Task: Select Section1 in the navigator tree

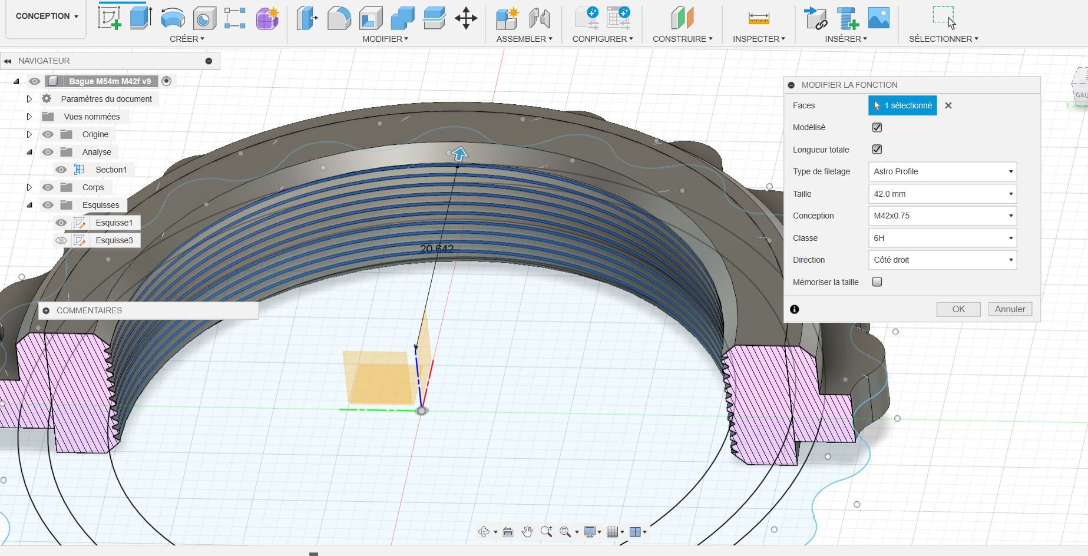Action: click(x=111, y=170)
